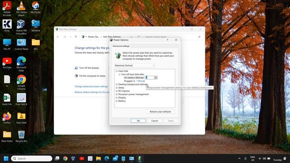This screenshot has width=290, height=163.
Task: Expand the PCI Express node
Action: point(117,91)
